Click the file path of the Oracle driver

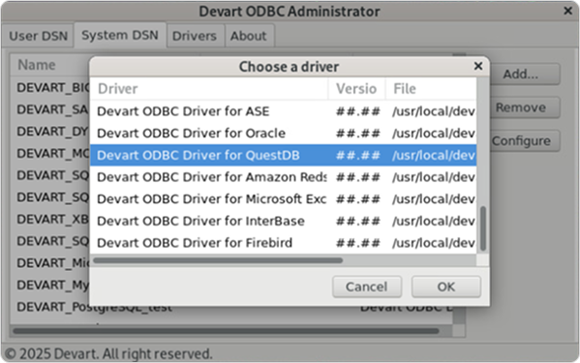[434, 133]
